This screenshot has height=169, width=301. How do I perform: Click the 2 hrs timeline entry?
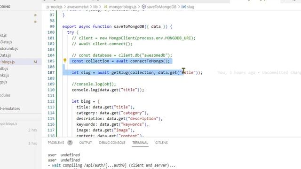point(32,130)
